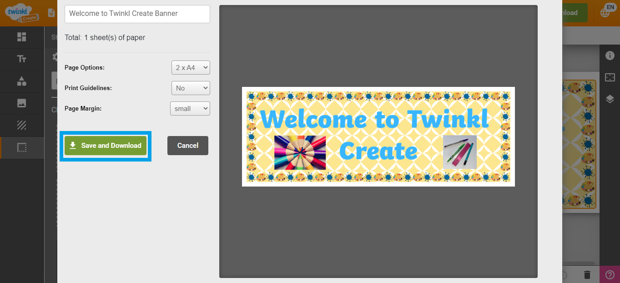
Task: Edit the Welcome to Twinkl Create Banner title field
Action: coord(137,14)
